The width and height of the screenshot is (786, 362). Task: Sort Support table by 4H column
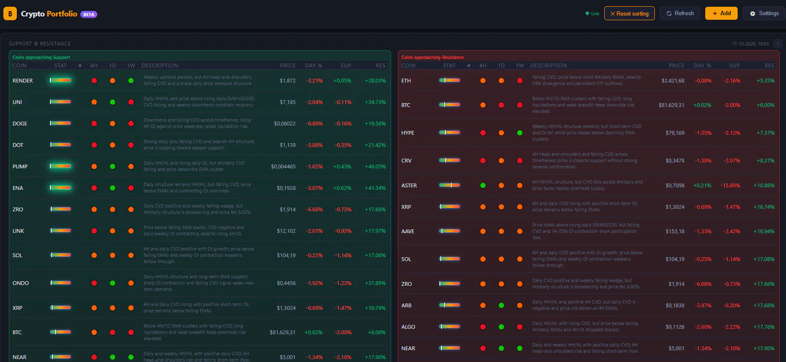[x=94, y=66]
